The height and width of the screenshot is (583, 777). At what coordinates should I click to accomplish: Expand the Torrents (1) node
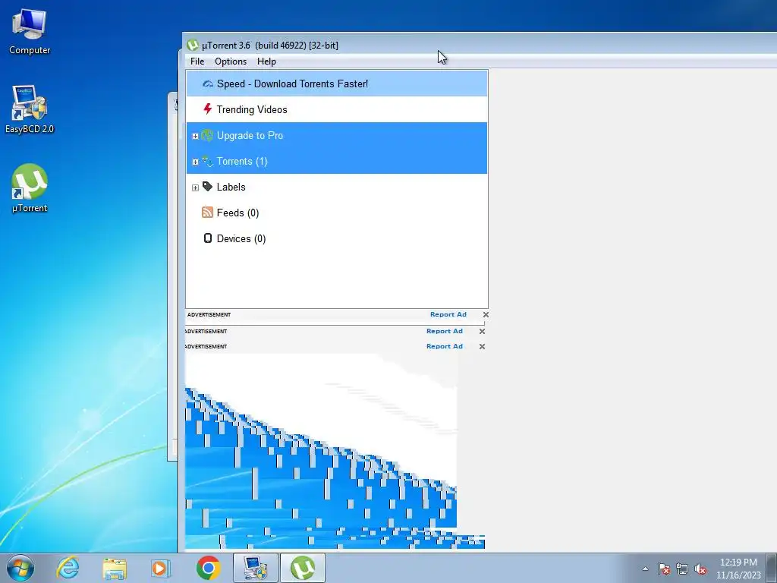click(195, 162)
